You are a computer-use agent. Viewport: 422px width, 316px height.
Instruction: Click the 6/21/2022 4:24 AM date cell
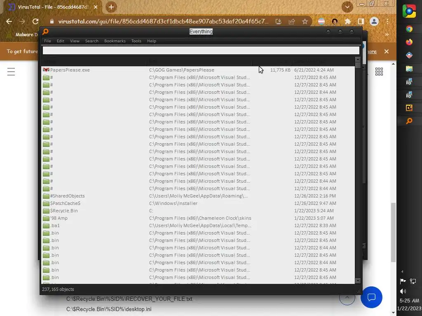314,70
